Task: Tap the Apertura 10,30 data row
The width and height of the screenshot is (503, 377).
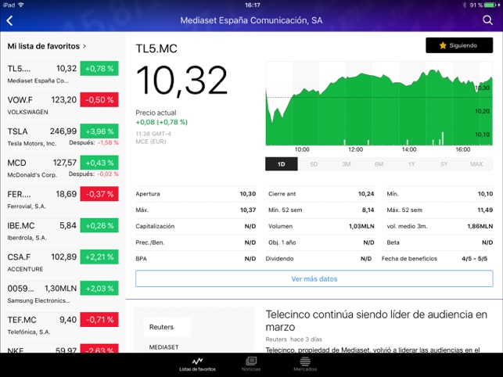Action: (x=196, y=194)
